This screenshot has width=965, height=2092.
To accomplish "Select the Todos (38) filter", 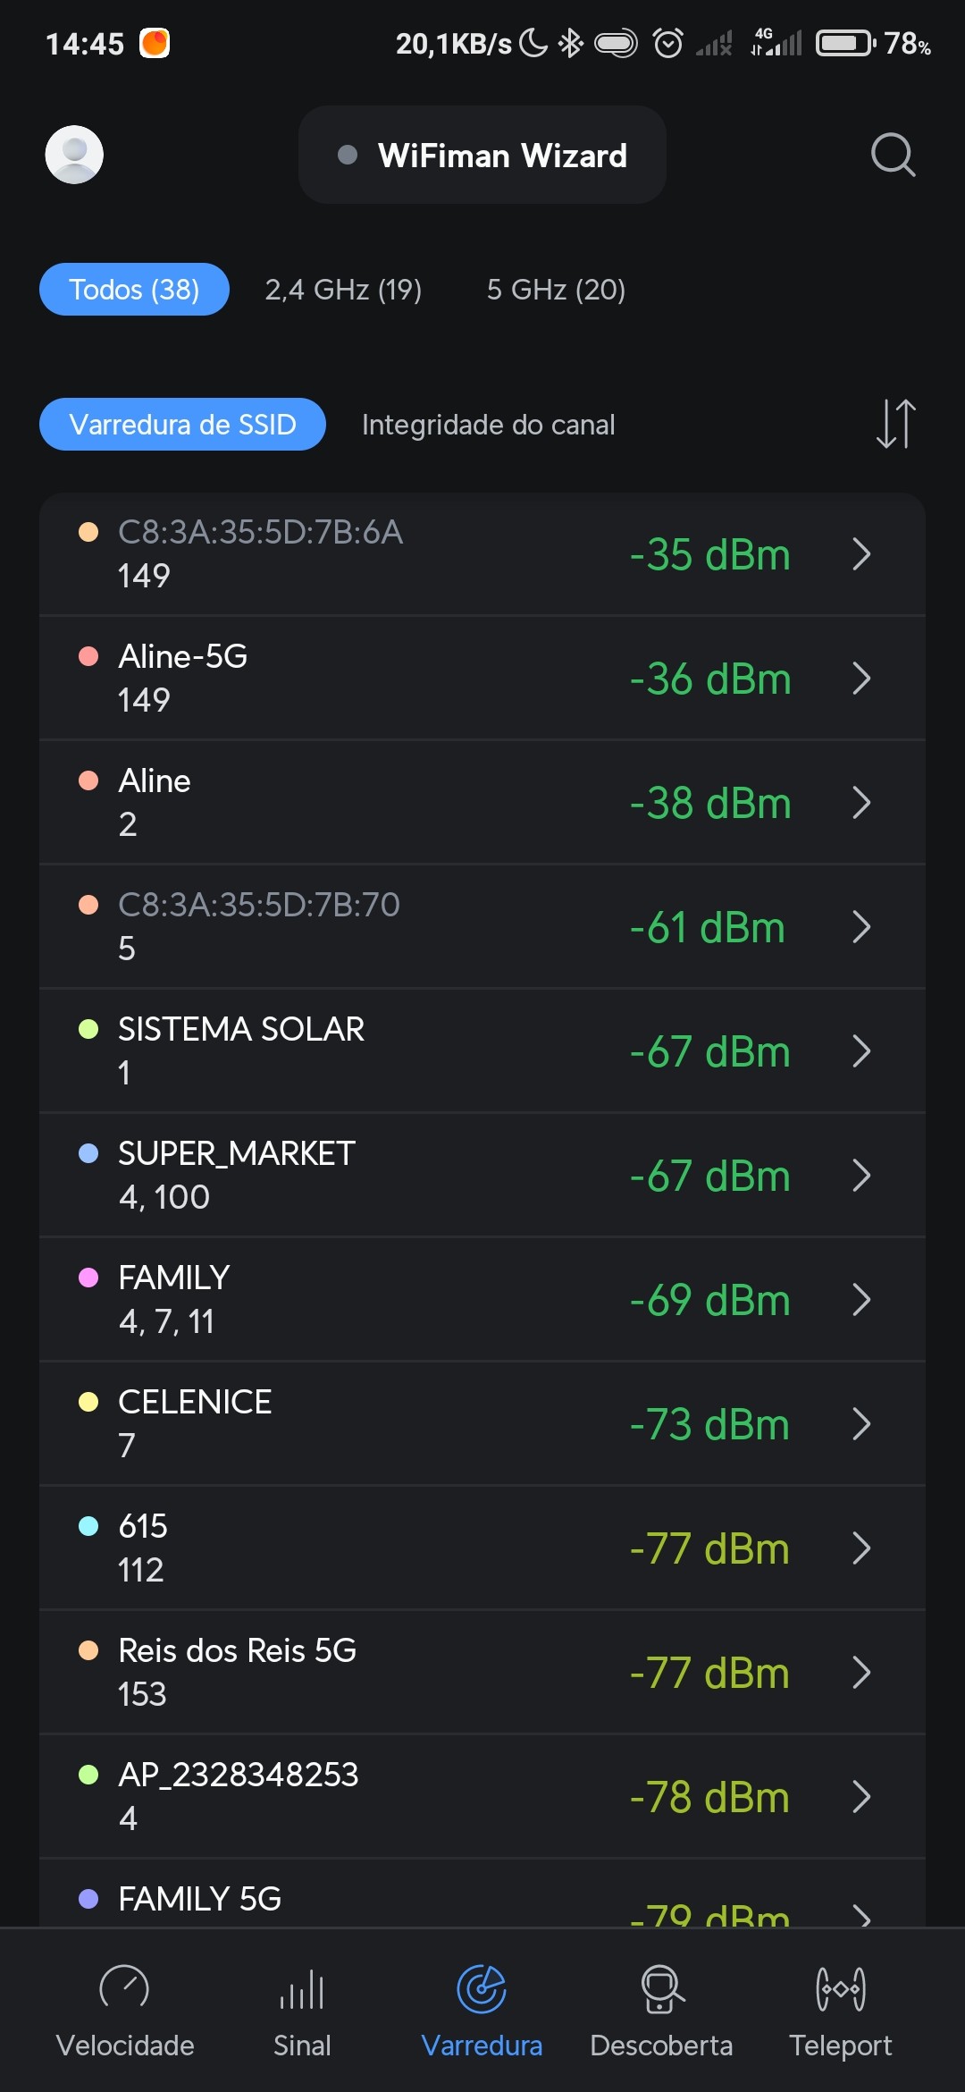I will (x=134, y=290).
